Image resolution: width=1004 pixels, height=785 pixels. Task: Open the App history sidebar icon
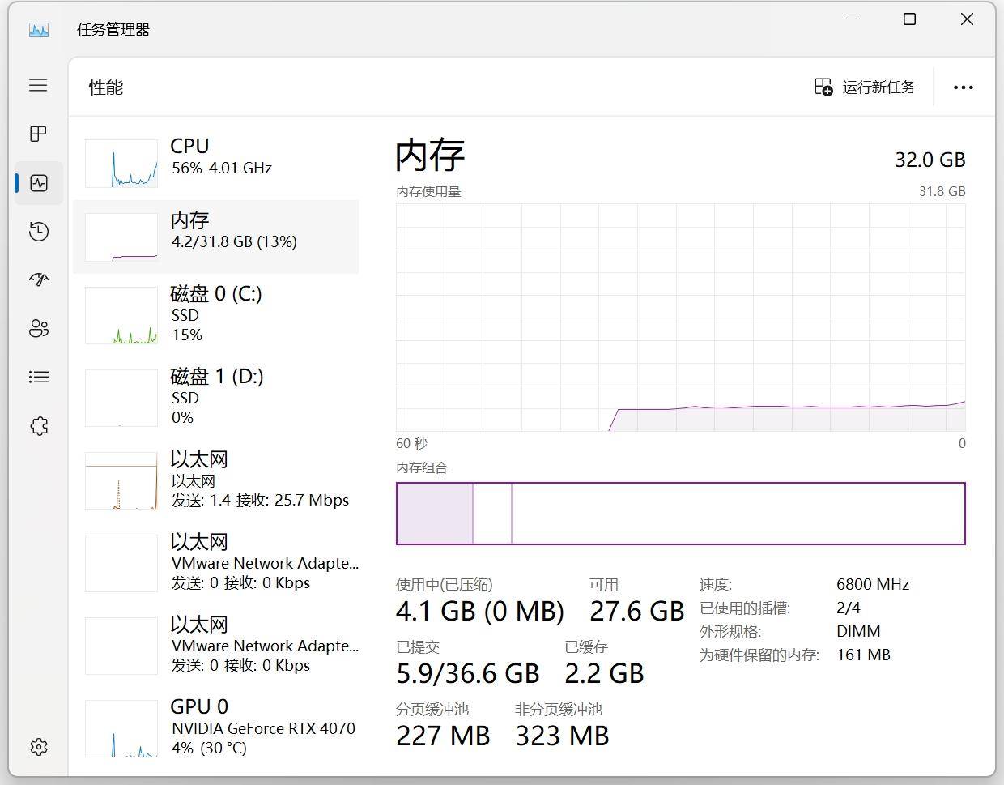38,231
